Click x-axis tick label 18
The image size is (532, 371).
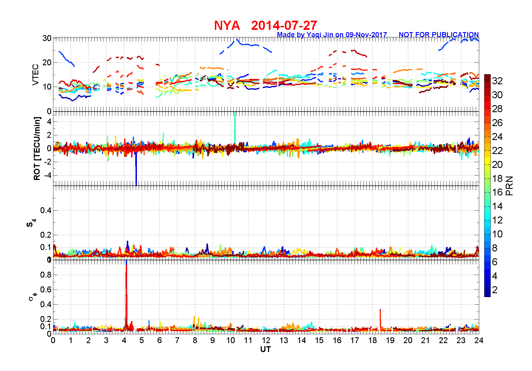[x=372, y=340]
